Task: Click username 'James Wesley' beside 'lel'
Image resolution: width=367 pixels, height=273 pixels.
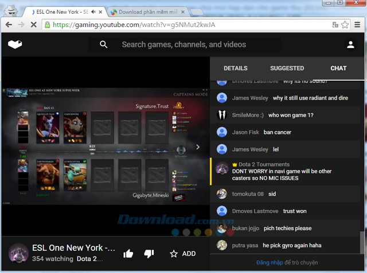Action: (250, 149)
